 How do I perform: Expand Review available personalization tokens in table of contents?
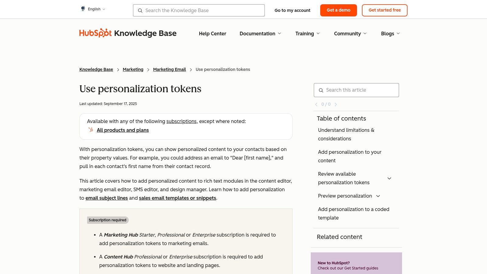coord(389,178)
